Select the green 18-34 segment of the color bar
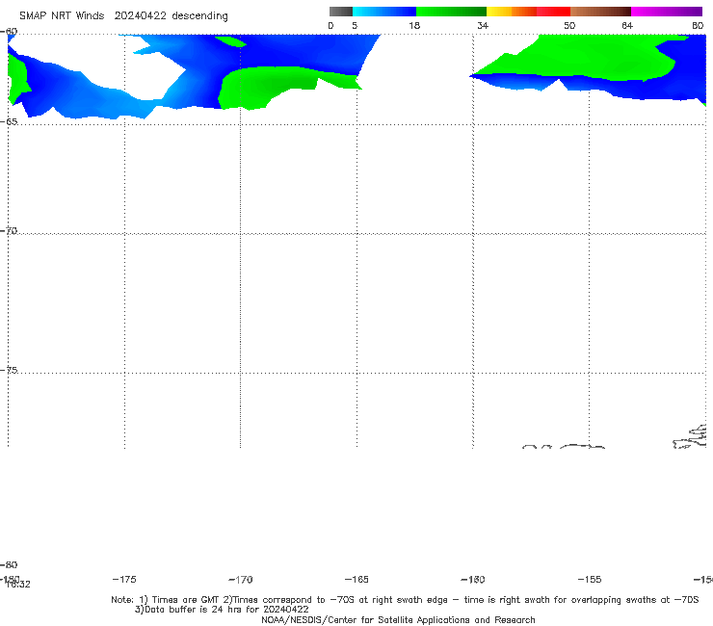The height and width of the screenshot is (626, 713). tap(451, 12)
